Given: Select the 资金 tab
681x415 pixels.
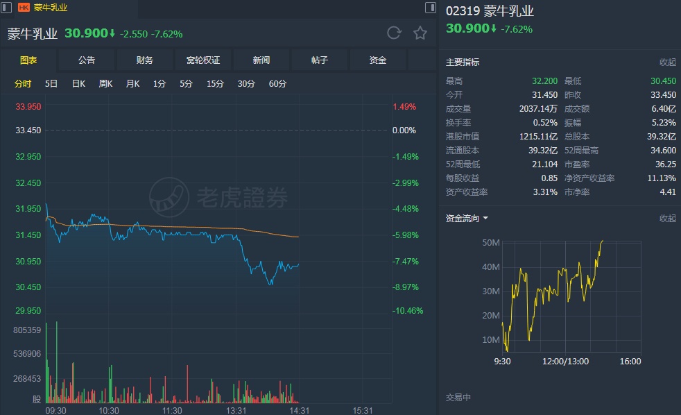Looking at the screenshot, I should pos(378,60).
